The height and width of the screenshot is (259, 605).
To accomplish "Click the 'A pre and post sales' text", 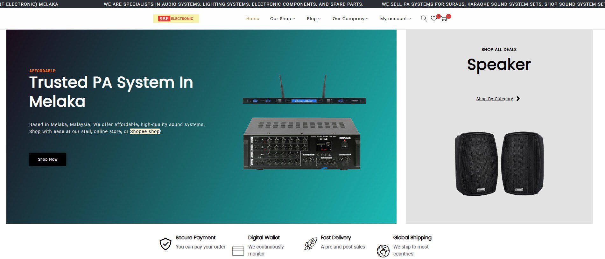I will point(343,247).
